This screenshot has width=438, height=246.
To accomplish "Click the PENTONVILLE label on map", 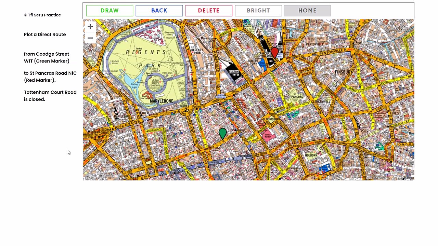I will pyautogui.click(x=315, y=44).
